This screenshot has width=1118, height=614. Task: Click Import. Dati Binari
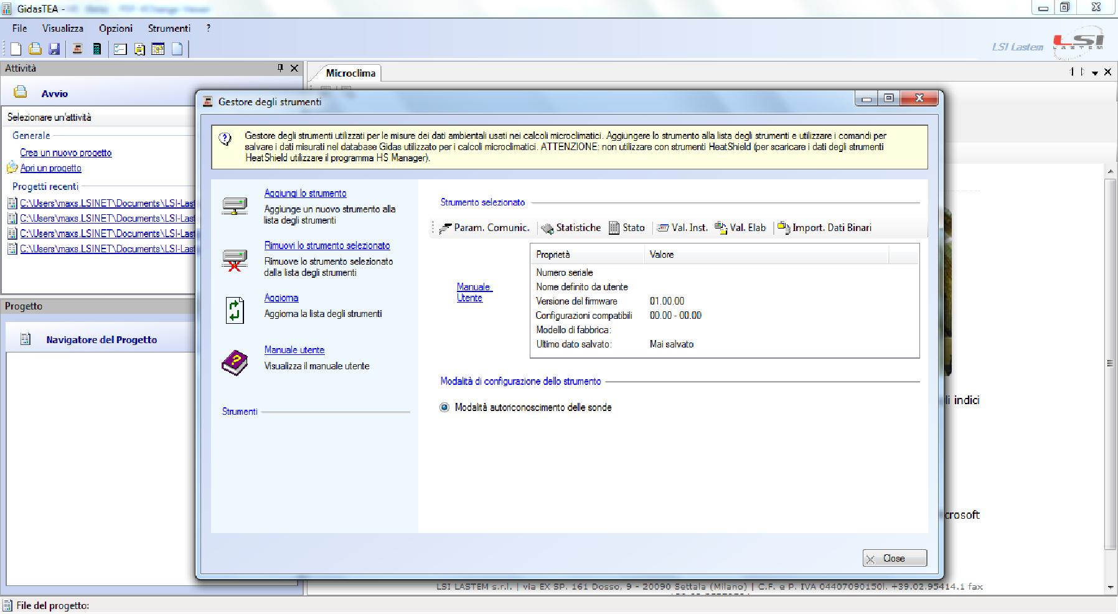(x=825, y=228)
